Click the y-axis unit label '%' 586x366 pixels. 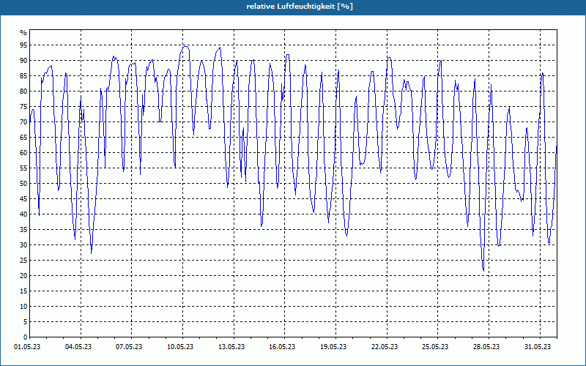[x=23, y=33]
